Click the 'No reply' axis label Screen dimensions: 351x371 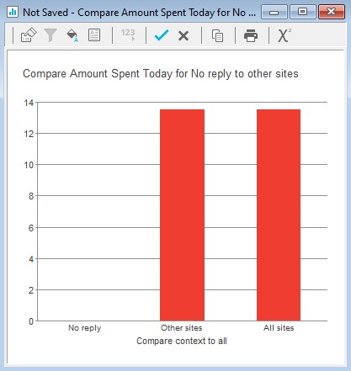(85, 328)
